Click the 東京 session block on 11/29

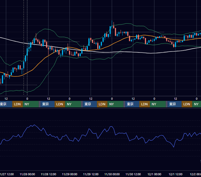[90, 104]
